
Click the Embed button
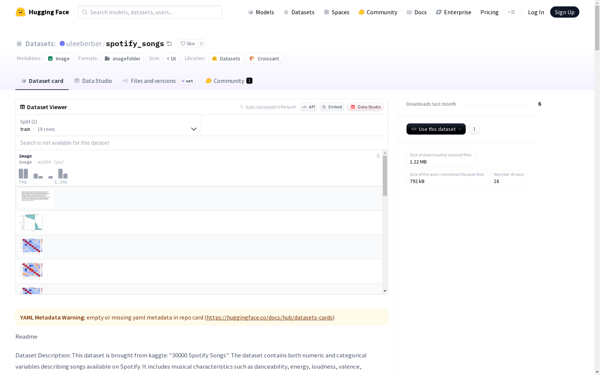332,107
